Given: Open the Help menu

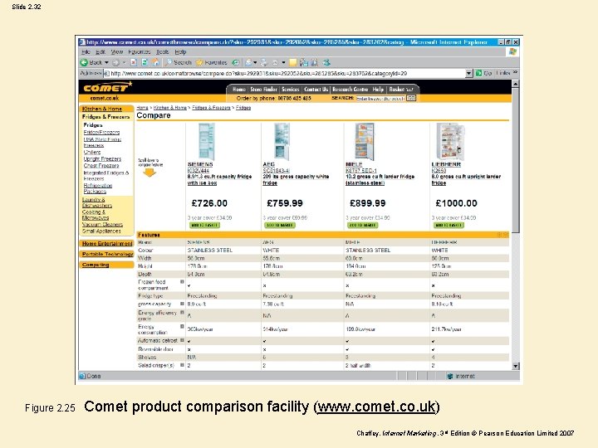Looking at the screenshot, I should pyautogui.click(x=180, y=51).
